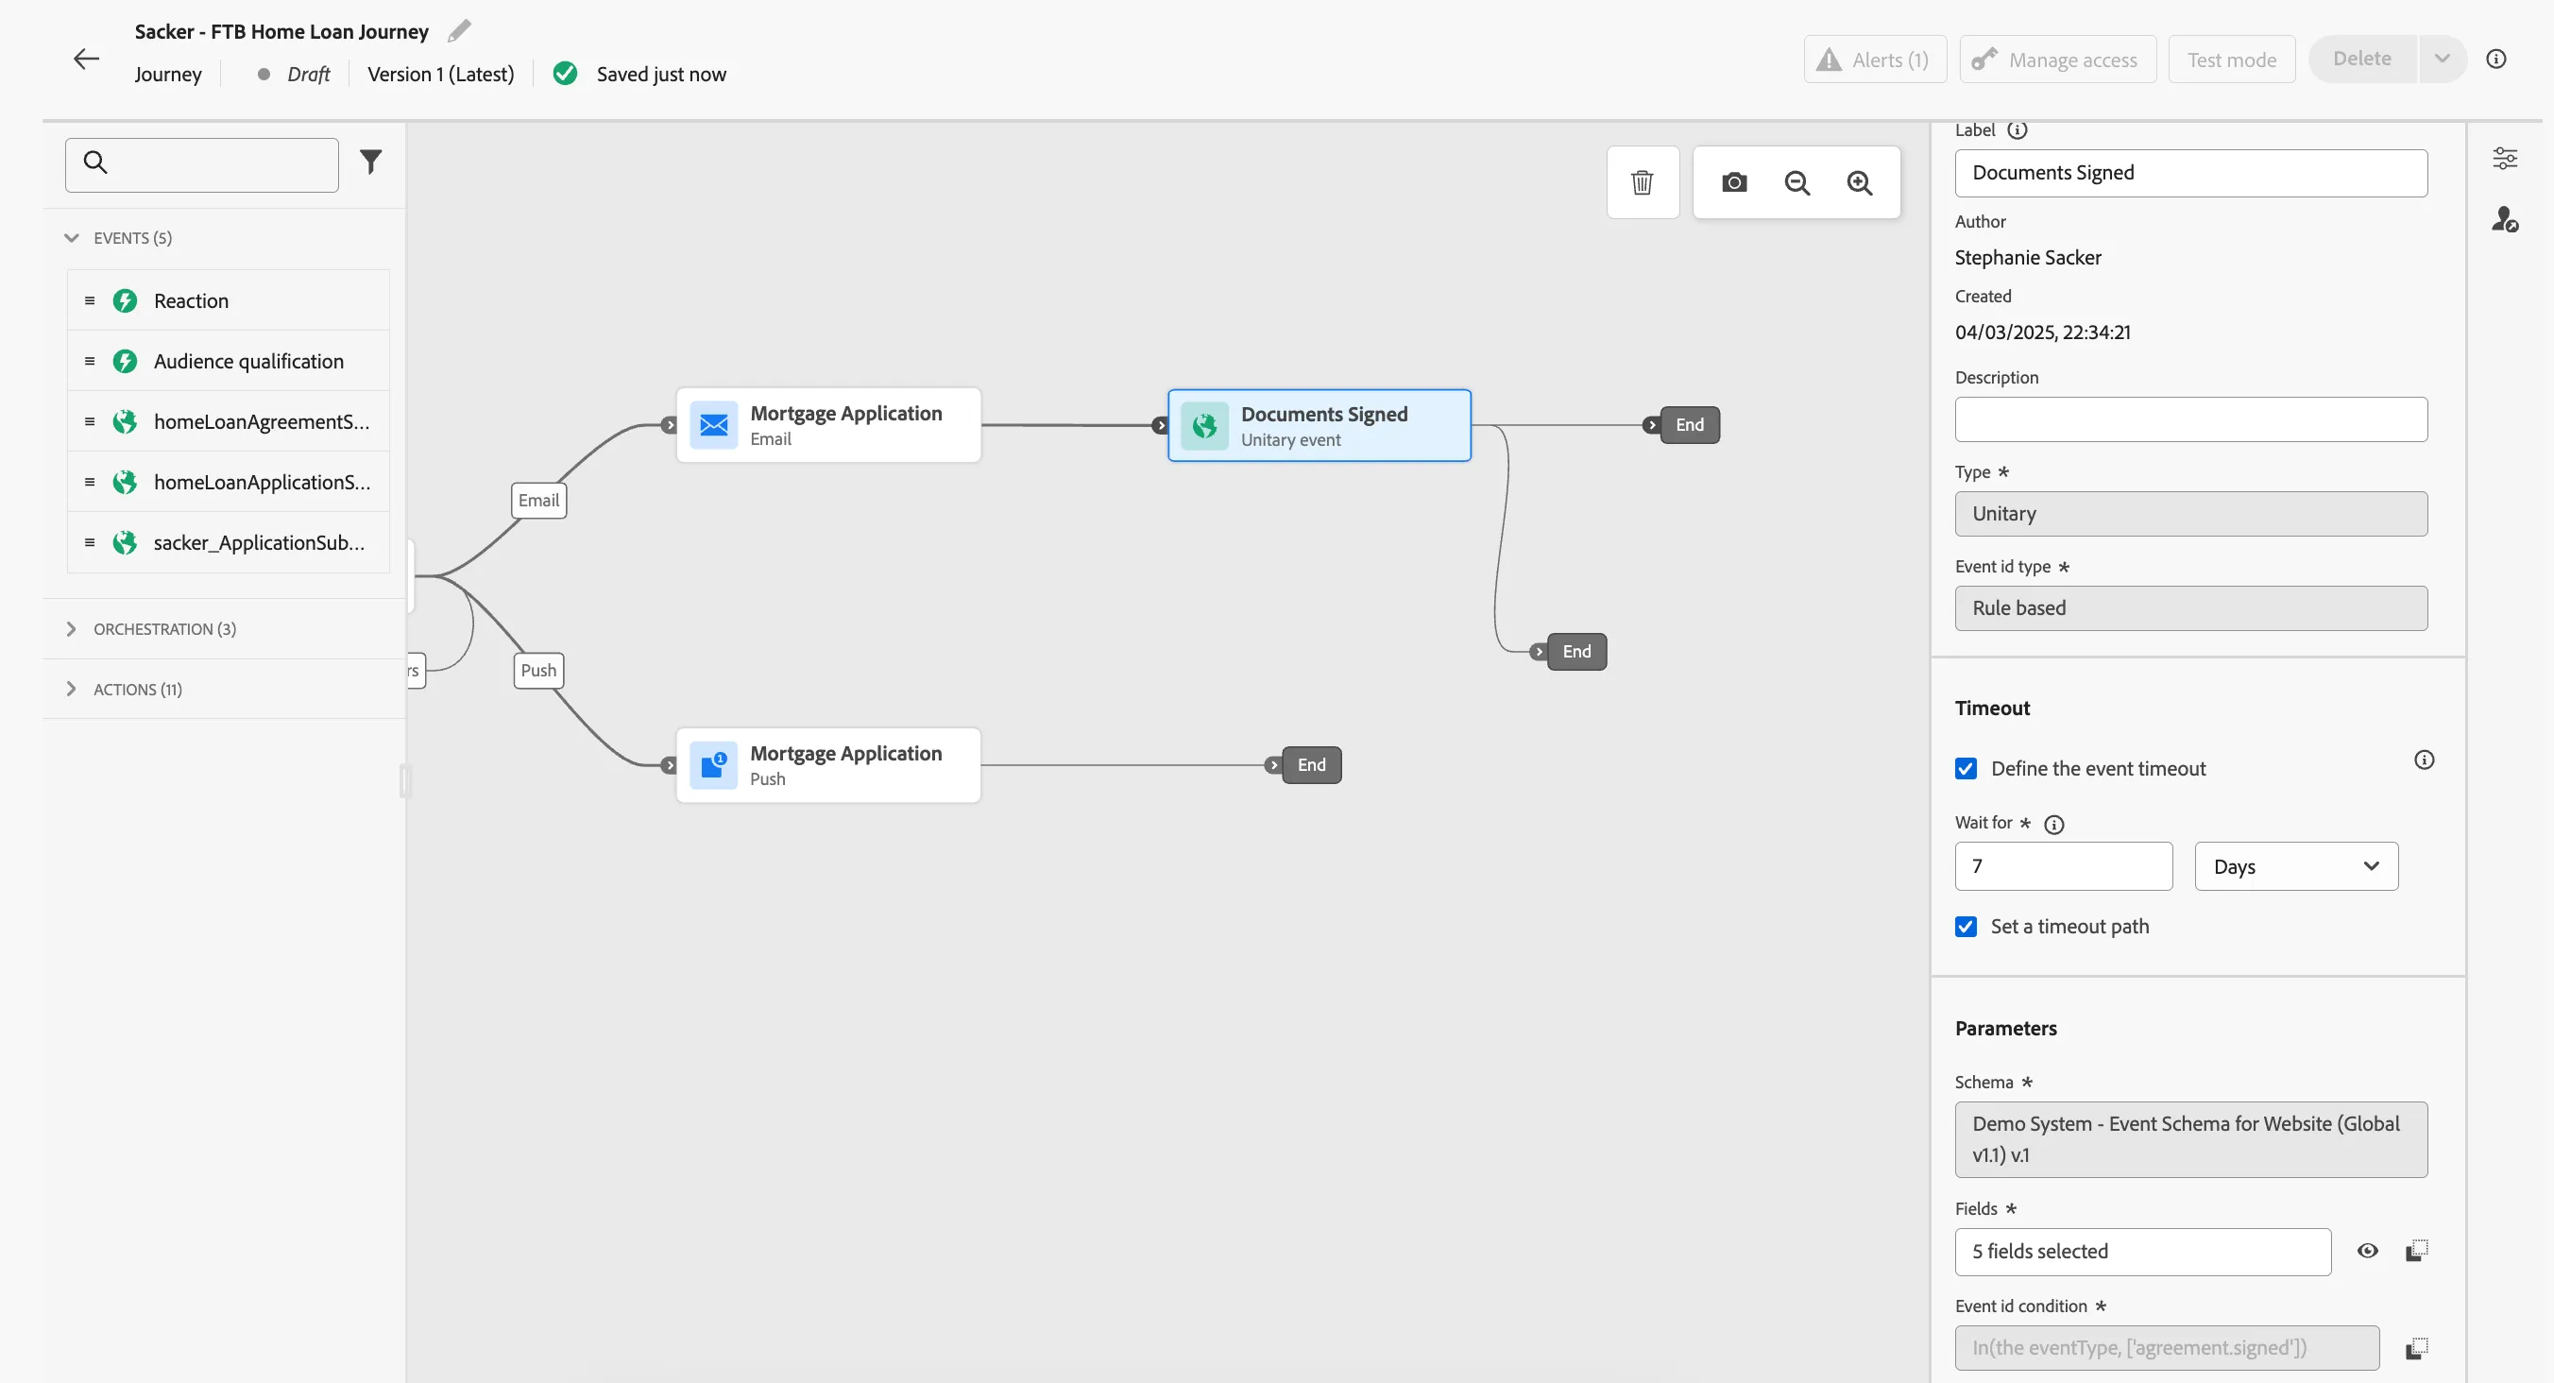Open the Days unit dropdown
Screen dimensions: 2554x1383
pyautogui.click(x=2296, y=866)
